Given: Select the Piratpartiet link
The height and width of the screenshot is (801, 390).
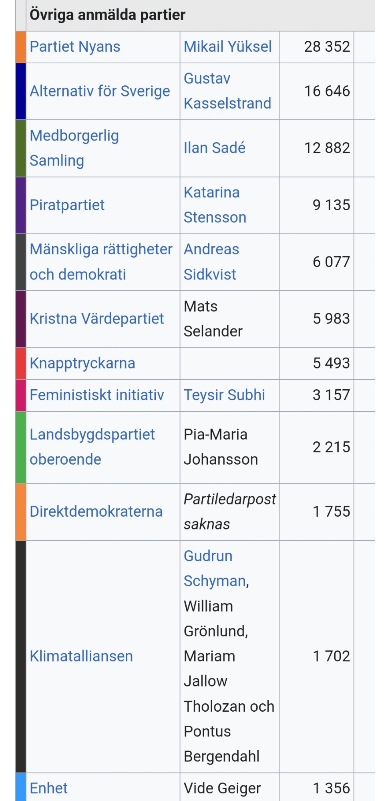Looking at the screenshot, I should pos(67,205).
